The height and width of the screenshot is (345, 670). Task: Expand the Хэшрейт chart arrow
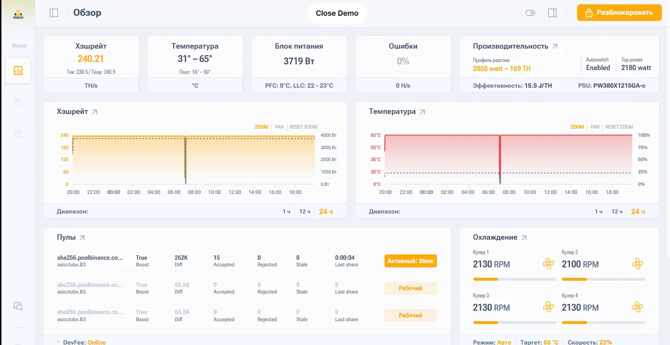(x=95, y=112)
